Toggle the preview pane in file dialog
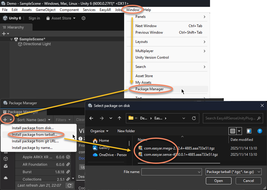This screenshot has height=190, width=267. [x=249, y=131]
